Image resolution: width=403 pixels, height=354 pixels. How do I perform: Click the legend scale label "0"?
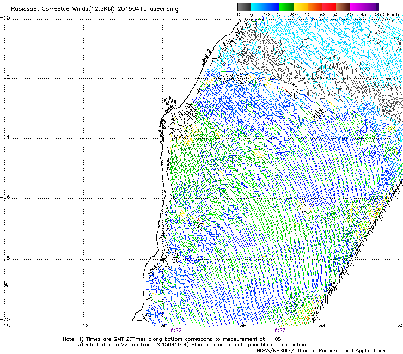click(239, 15)
